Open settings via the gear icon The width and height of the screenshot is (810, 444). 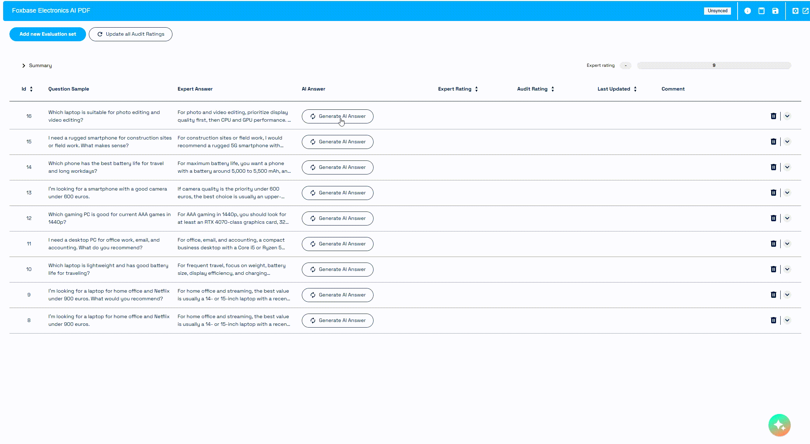click(x=795, y=11)
